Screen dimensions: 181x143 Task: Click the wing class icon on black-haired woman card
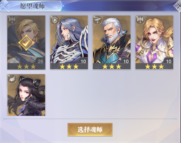[12, 79]
